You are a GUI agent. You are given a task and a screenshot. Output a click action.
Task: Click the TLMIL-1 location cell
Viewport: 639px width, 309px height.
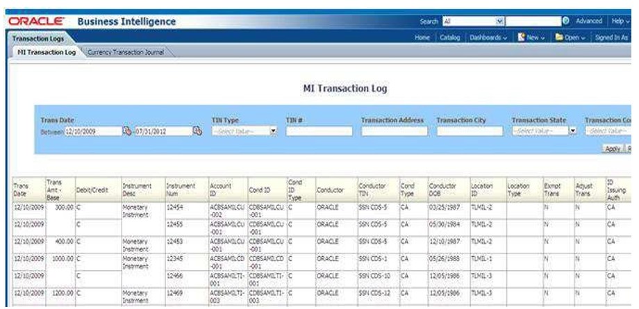[481, 258]
